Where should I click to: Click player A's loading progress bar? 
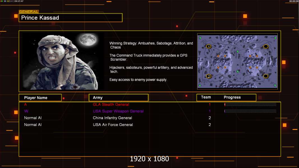pyautogui.click(x=250, y=104)
